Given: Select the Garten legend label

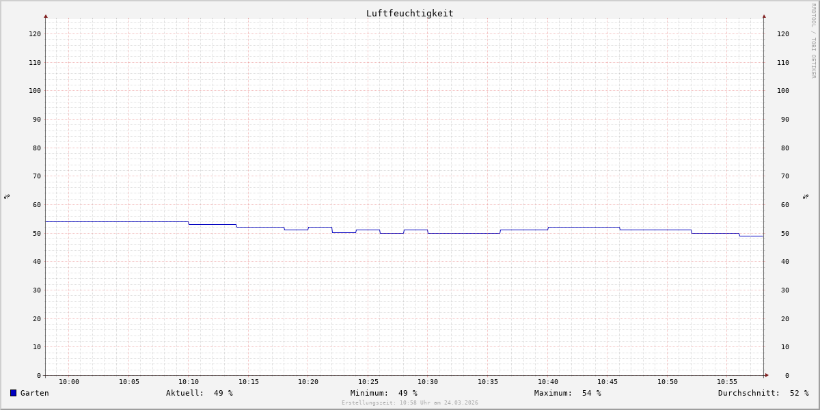Looking at the screenshot, I should tap(35, 393).
